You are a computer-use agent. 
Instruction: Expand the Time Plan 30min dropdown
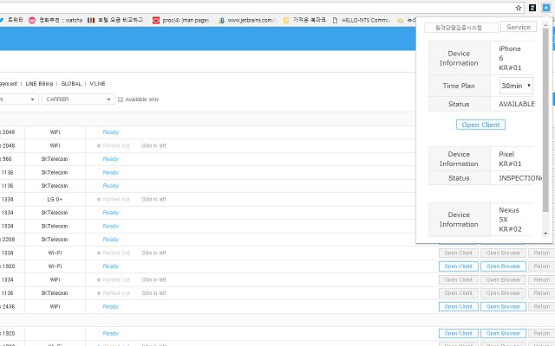pyautogui.click(x=516, y=86)
